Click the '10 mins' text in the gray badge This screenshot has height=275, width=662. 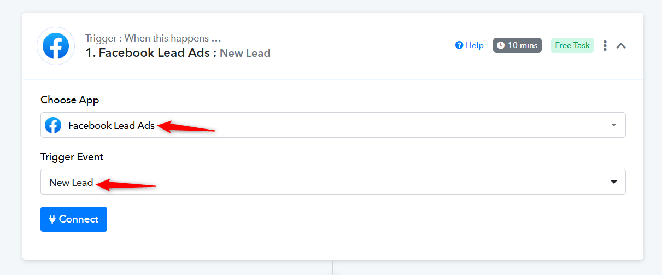(x=523, y=45)
